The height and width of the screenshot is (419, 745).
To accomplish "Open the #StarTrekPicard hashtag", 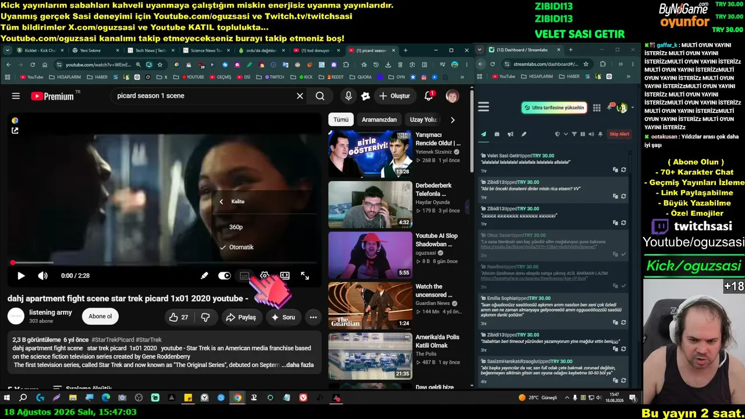I will point(112,340).
